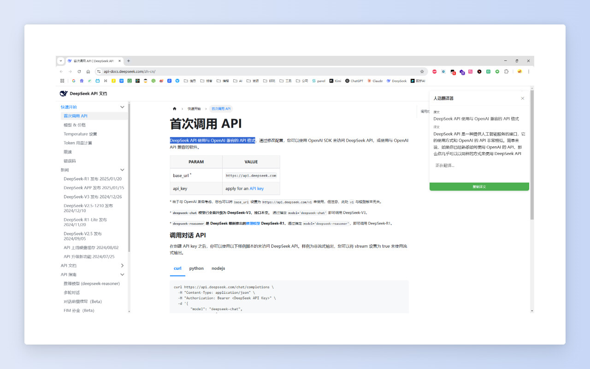The height and width of the screenshot is (369, 590).
Task: Click the page vertical scrollbar
Action: click(x=532, y=155)
